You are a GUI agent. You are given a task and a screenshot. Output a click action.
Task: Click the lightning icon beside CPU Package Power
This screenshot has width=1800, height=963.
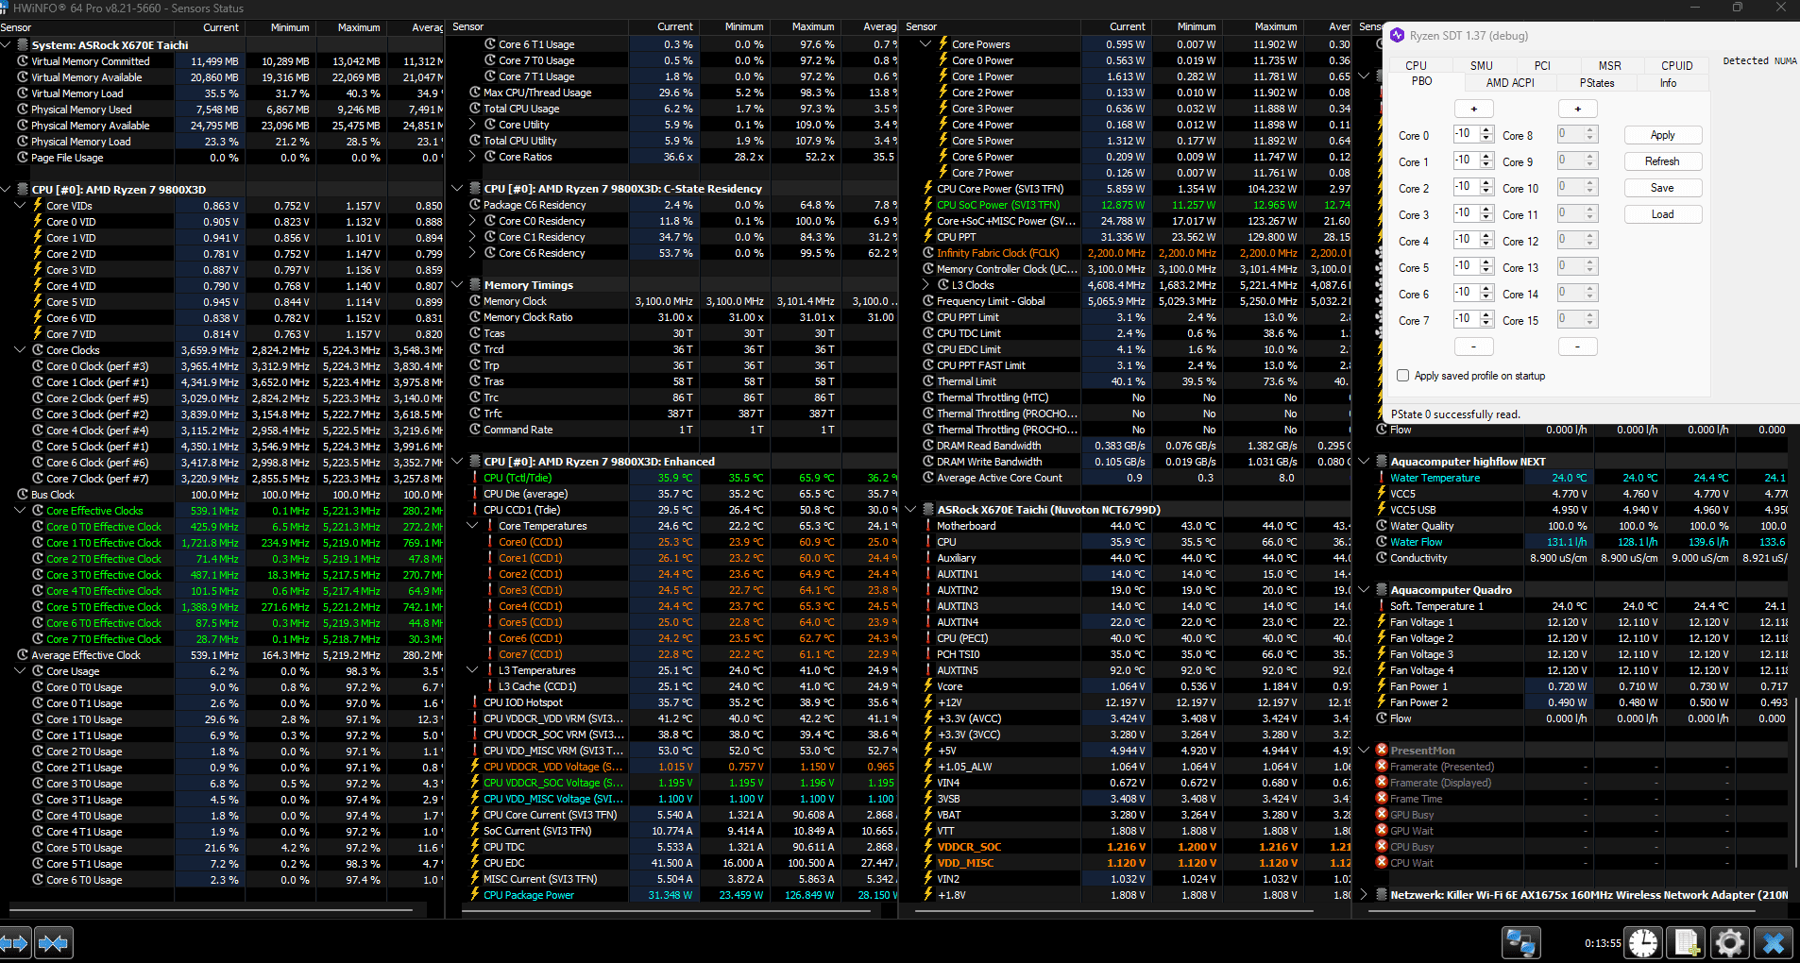point(475,895)
